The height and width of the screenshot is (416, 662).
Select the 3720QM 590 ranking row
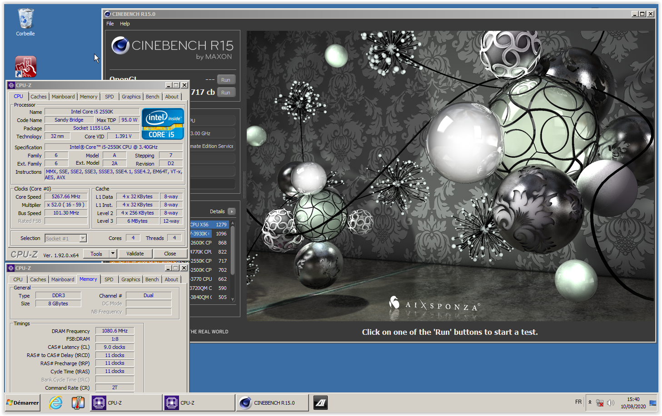click(x=209, y=288)
